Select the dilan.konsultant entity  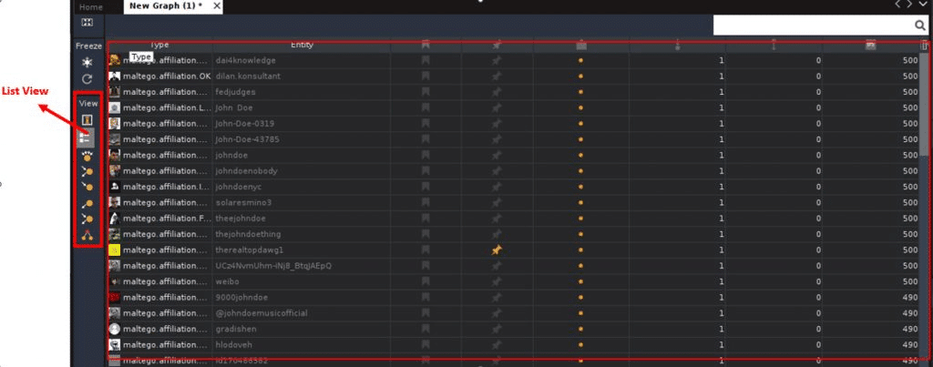[248, 76]
